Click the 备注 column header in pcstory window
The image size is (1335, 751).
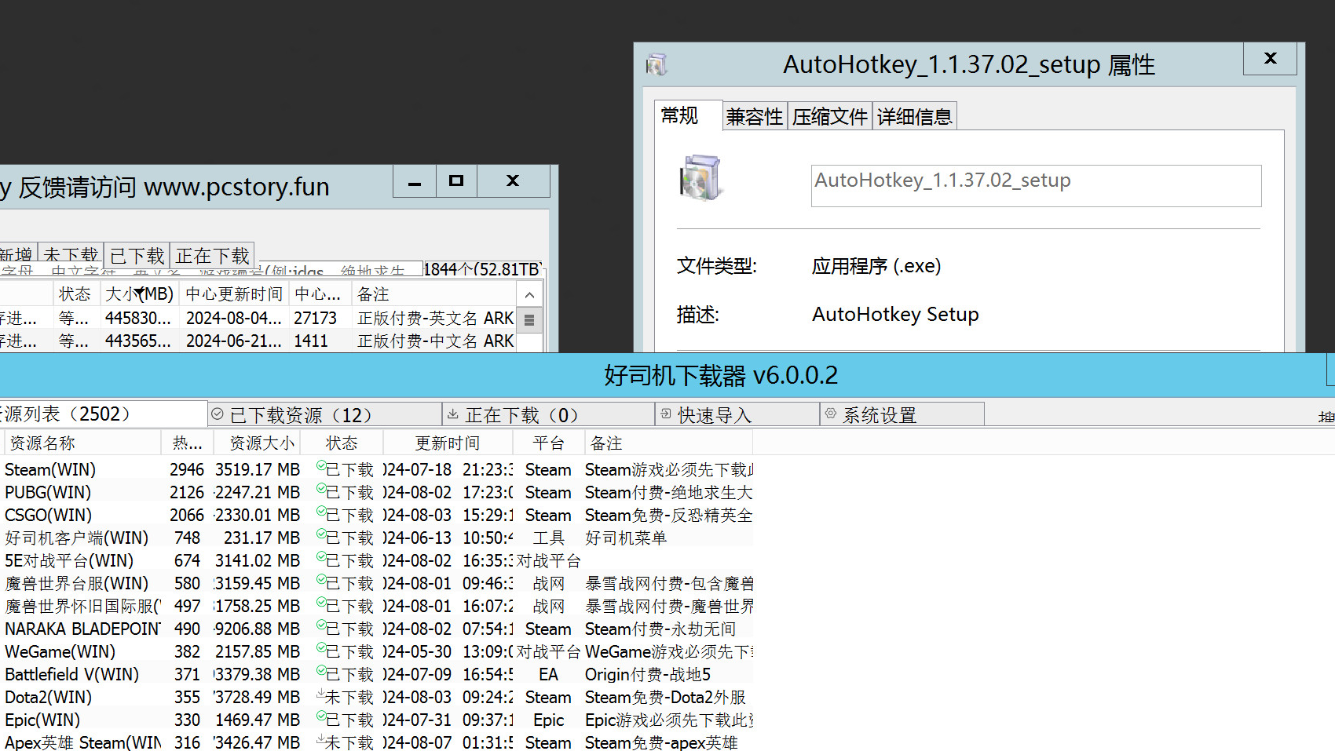433,293
